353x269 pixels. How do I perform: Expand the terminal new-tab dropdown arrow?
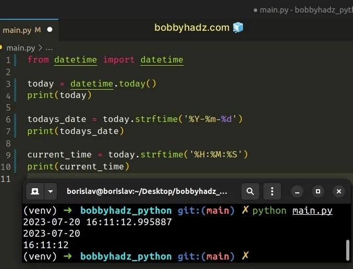(x=51, y=191)
